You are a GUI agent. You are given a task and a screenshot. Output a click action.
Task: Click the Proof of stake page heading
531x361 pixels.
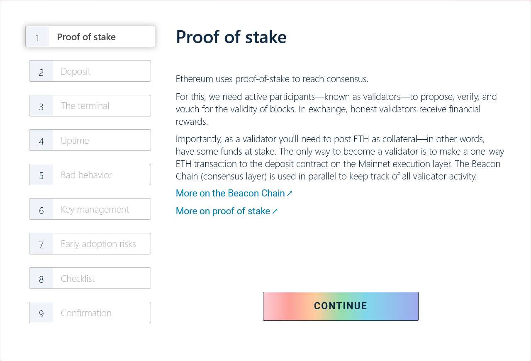231,37
